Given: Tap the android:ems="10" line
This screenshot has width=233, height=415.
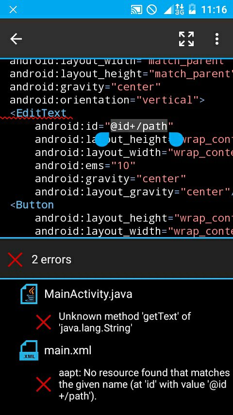Looking at the screenshot, I should (85, 166).
